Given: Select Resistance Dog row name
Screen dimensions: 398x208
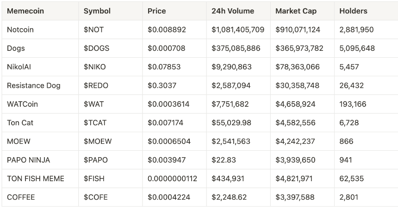Looking at the screenshot, I should [x=33, y=86].
